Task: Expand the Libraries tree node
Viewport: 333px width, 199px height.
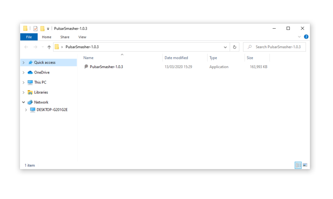Action: (24, 92)
